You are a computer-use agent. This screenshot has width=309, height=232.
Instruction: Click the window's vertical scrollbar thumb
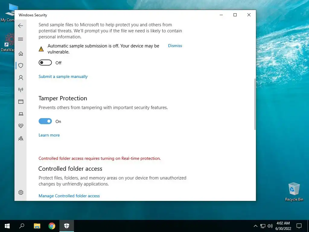click(x=255, y=104)
